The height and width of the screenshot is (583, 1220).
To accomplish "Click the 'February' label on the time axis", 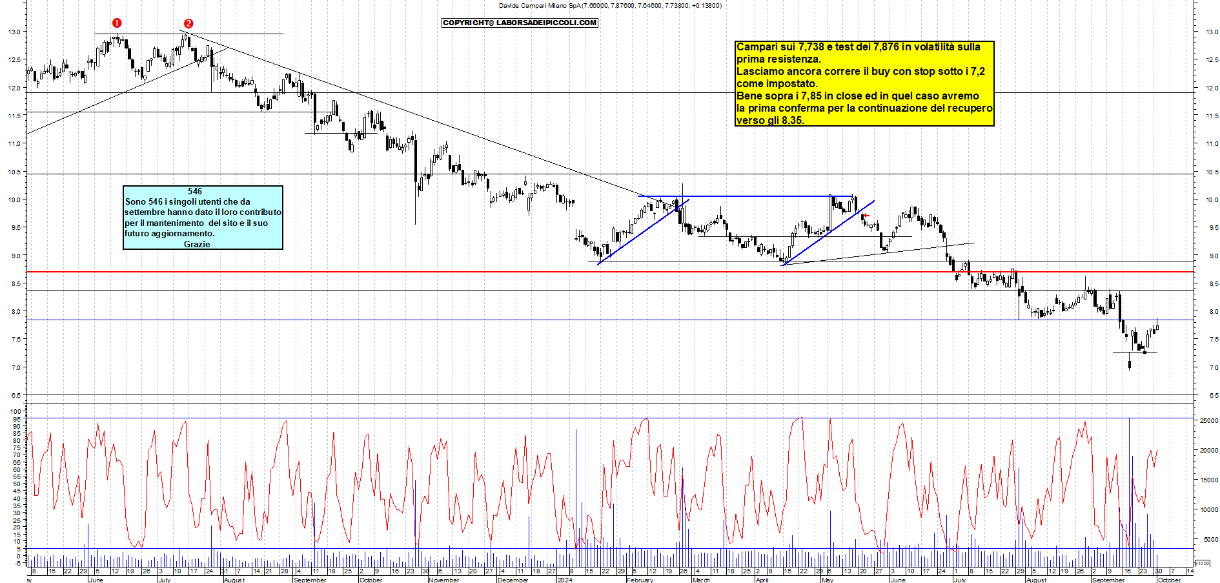I will coord(640,580).
